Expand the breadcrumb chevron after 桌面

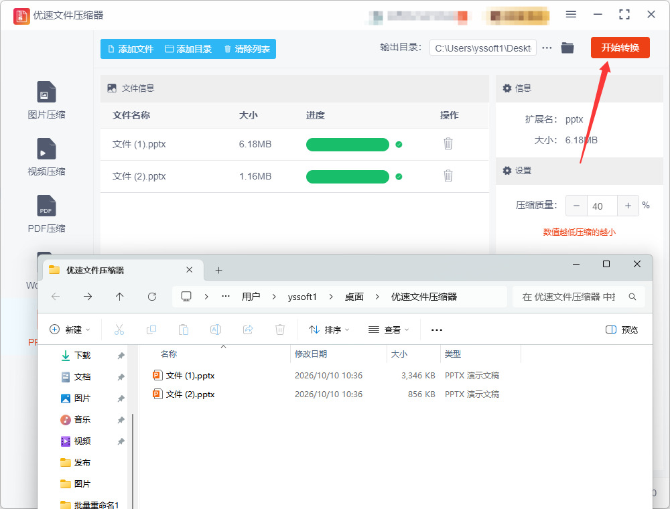coord(377,296)
